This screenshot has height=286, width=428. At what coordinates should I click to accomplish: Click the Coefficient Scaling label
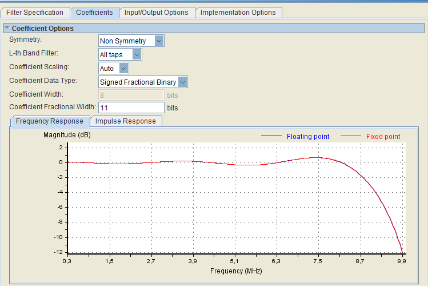pyautogui.click(x=39, y=67)
